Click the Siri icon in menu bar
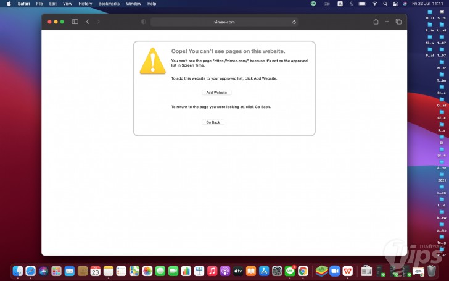 click(405, 4)
